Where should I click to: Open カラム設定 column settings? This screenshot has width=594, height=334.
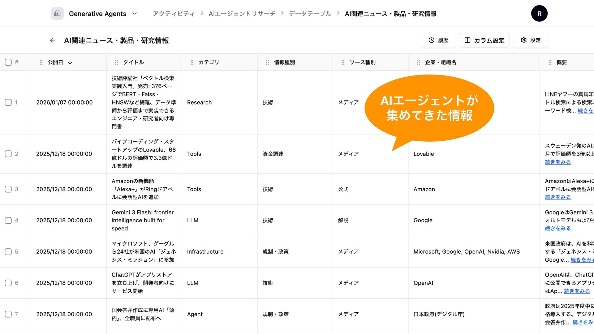tap(484, 40)
